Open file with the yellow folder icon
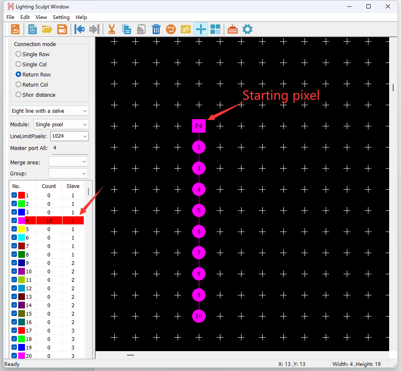 coord(47,29)
